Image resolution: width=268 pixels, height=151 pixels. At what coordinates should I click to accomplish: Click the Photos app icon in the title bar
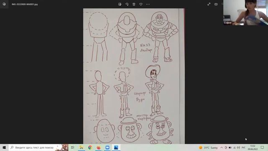4,4
